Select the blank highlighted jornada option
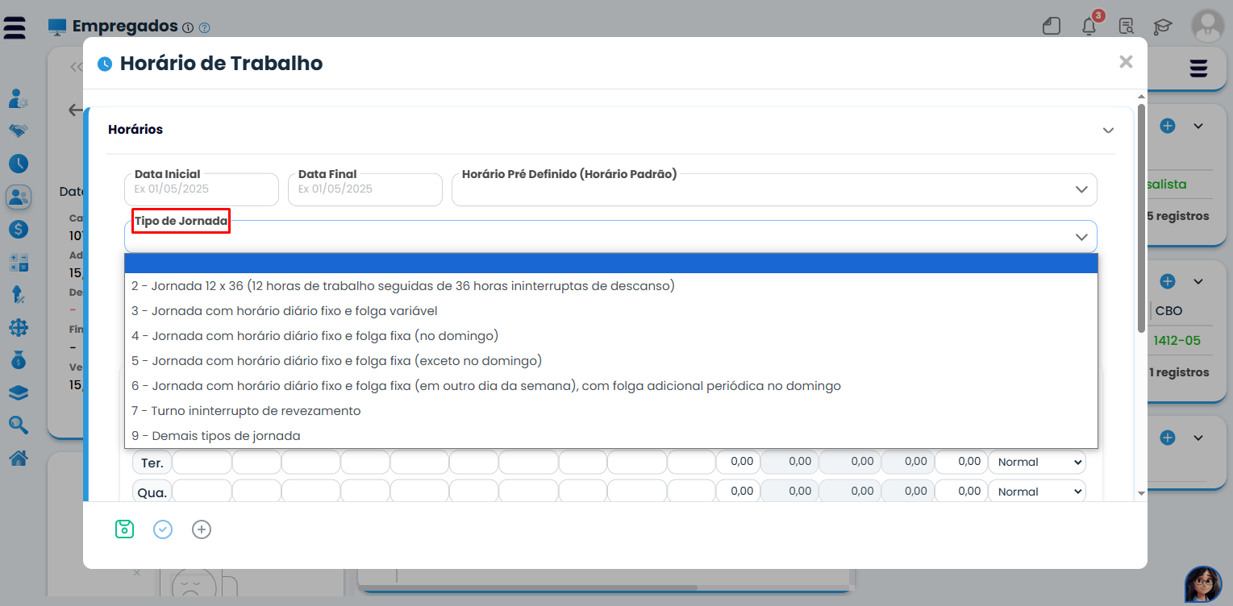 611,264
